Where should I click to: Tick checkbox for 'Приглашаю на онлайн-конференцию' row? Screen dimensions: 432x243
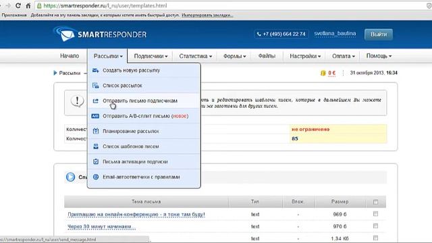tap(375, 214)
